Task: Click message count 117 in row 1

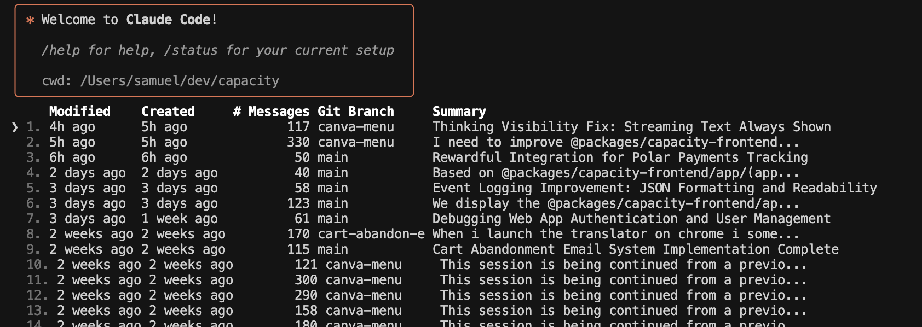Action: (298, 127)
